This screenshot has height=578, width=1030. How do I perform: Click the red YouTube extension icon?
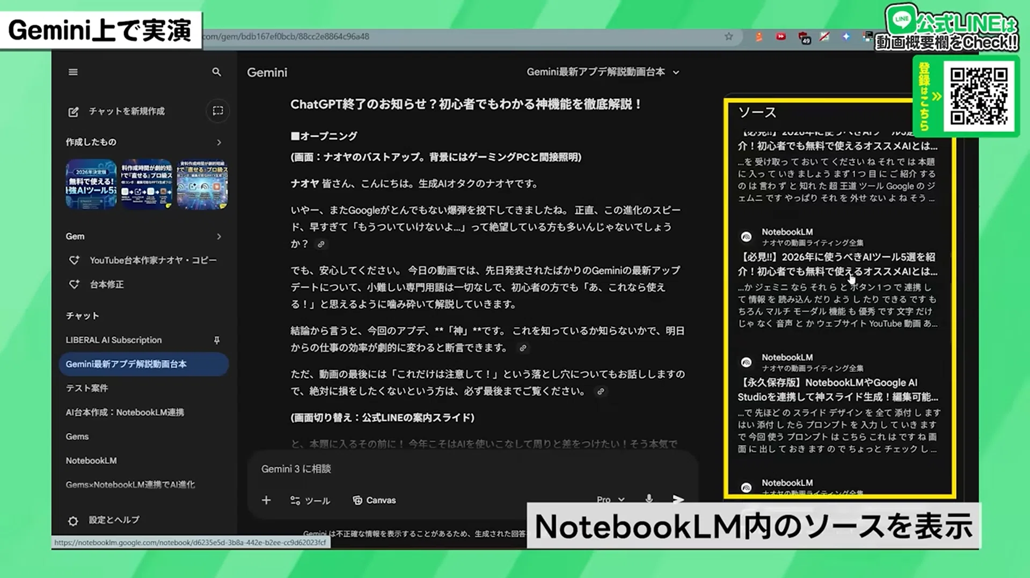(781, 36)
